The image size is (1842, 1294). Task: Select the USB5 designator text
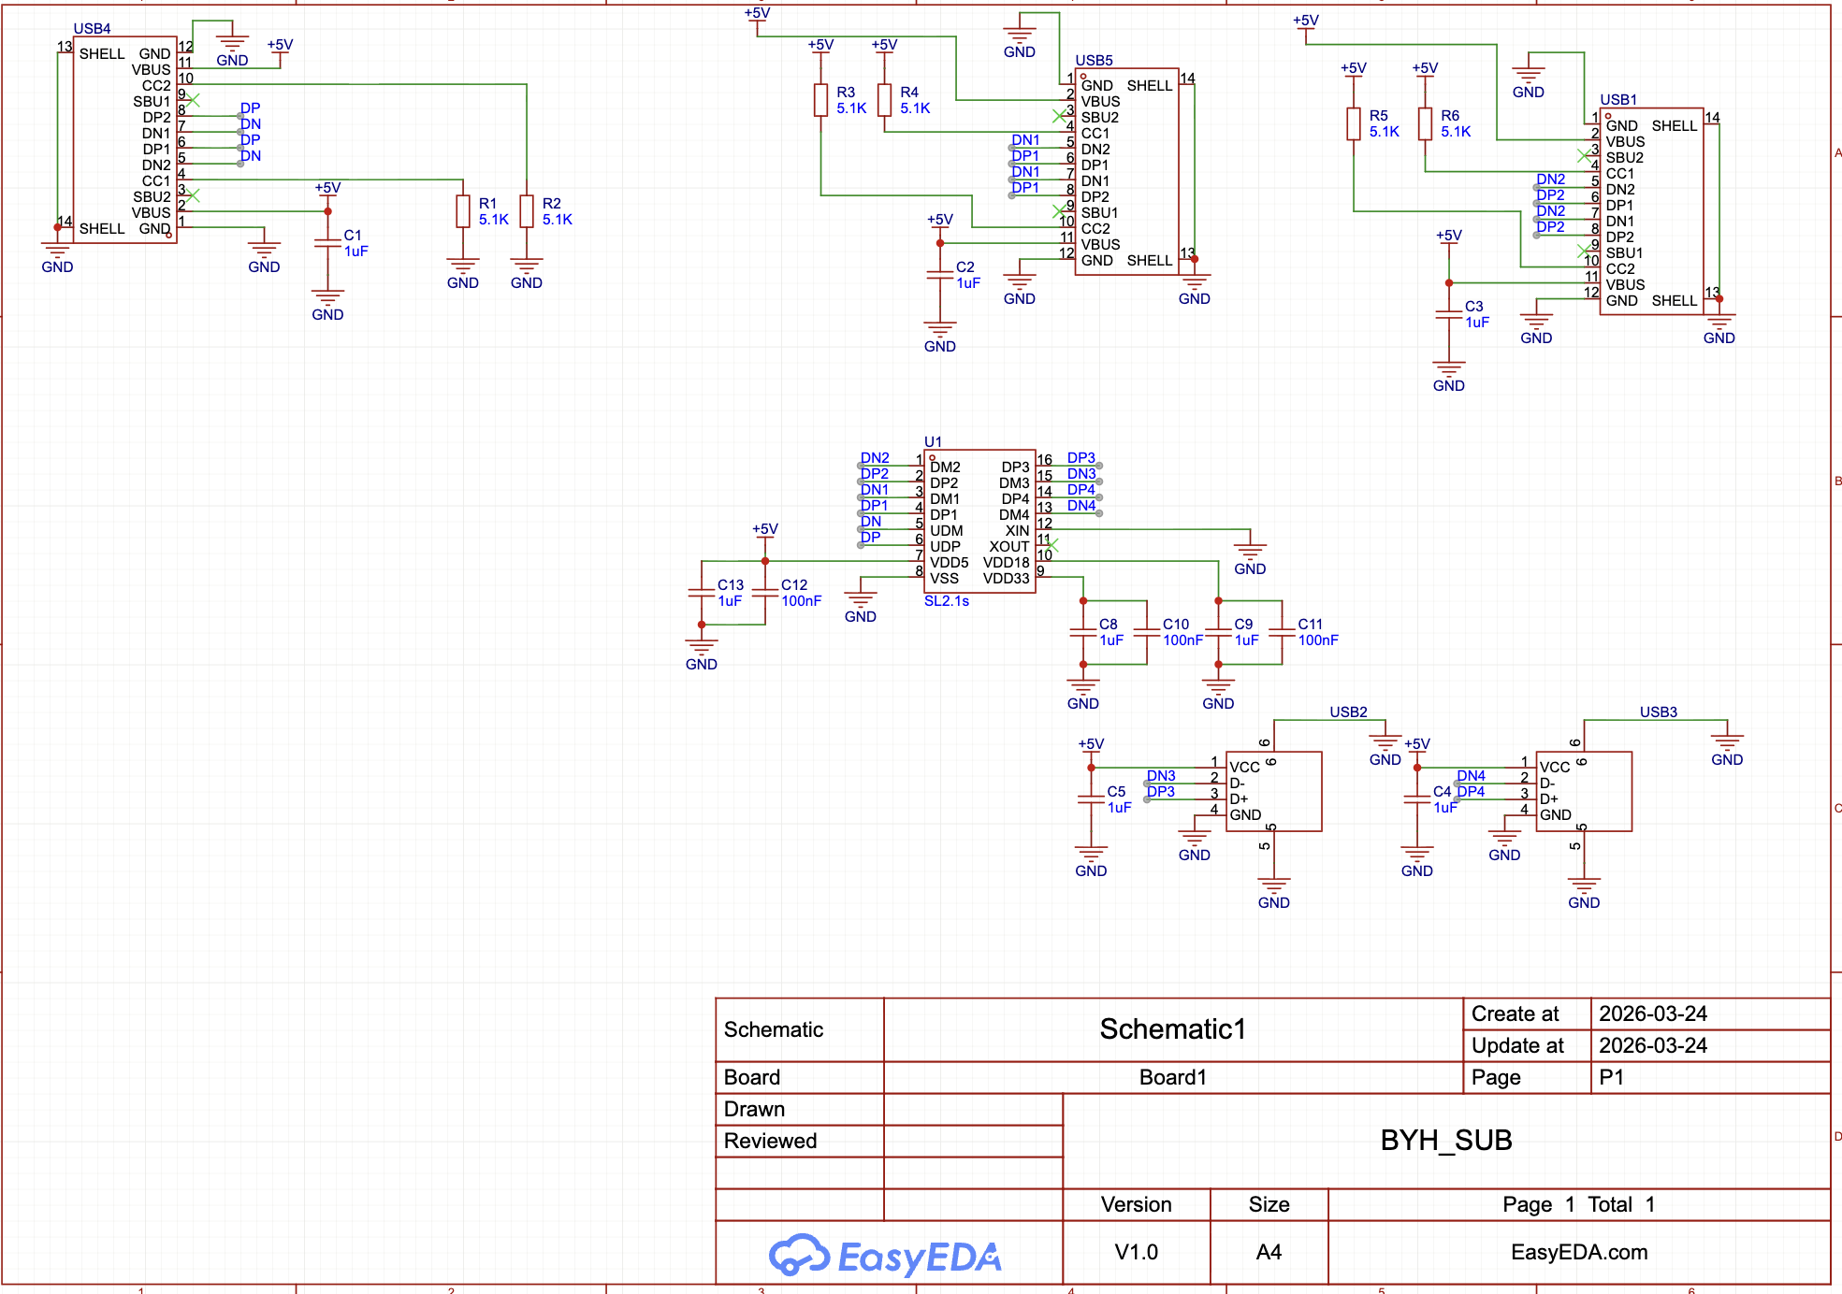tap(1094, 61)
